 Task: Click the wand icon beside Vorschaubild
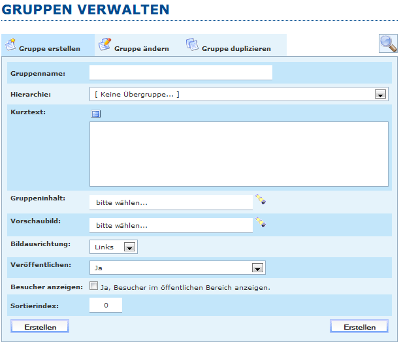click(261, 223)
